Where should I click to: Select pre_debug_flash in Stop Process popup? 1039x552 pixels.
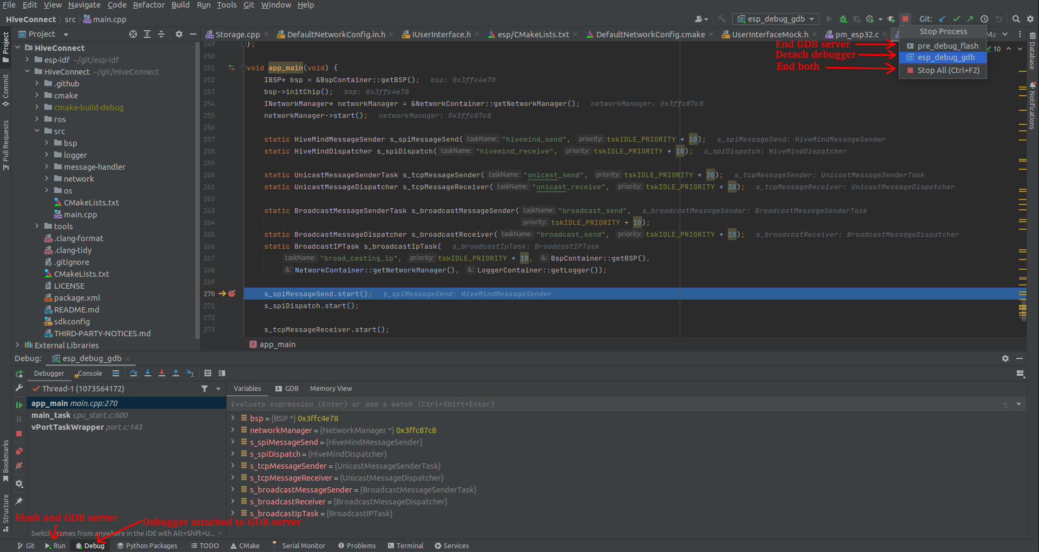coord(943,46)
